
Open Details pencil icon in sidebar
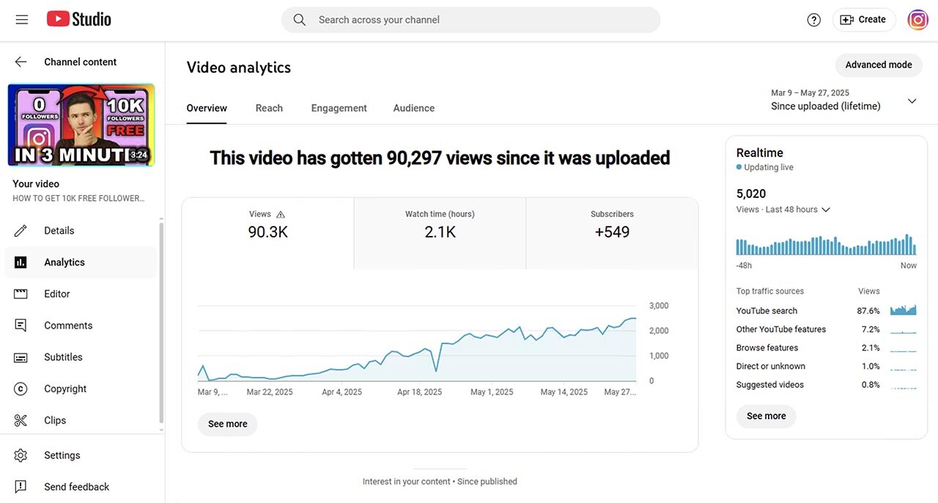tap(21, 231)
